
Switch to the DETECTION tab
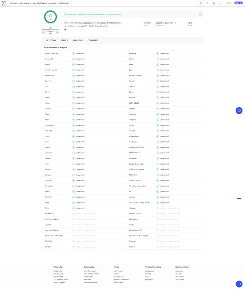tap(51, 40)
